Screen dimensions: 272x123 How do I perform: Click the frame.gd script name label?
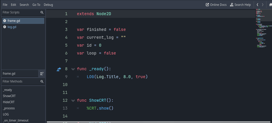pos(20,74)
